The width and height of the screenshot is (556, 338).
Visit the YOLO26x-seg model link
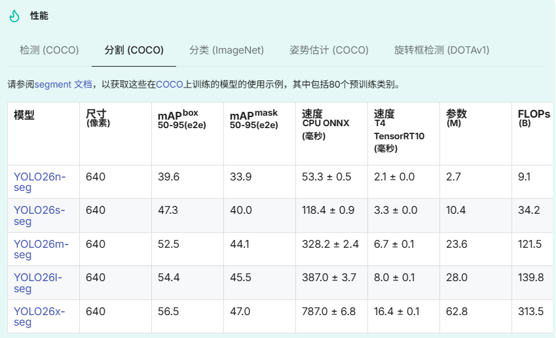[x=39, y=317]
